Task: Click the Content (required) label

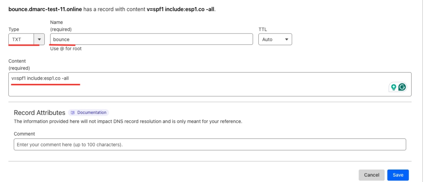Action: pyautogui.click(x=19, y=64)
